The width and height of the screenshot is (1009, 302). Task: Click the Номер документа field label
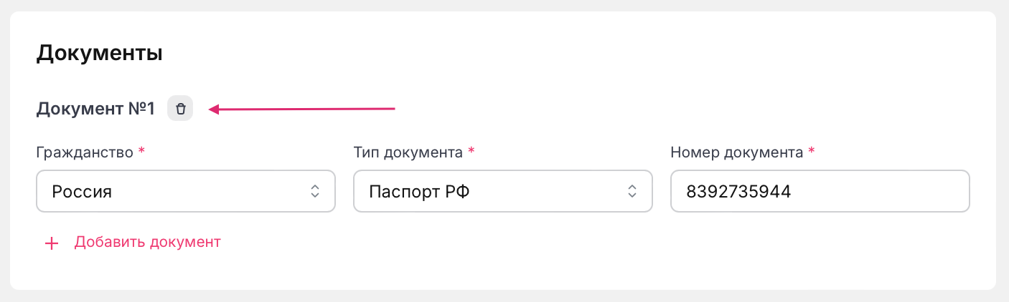pyautogui.click(x=736, y=152)
